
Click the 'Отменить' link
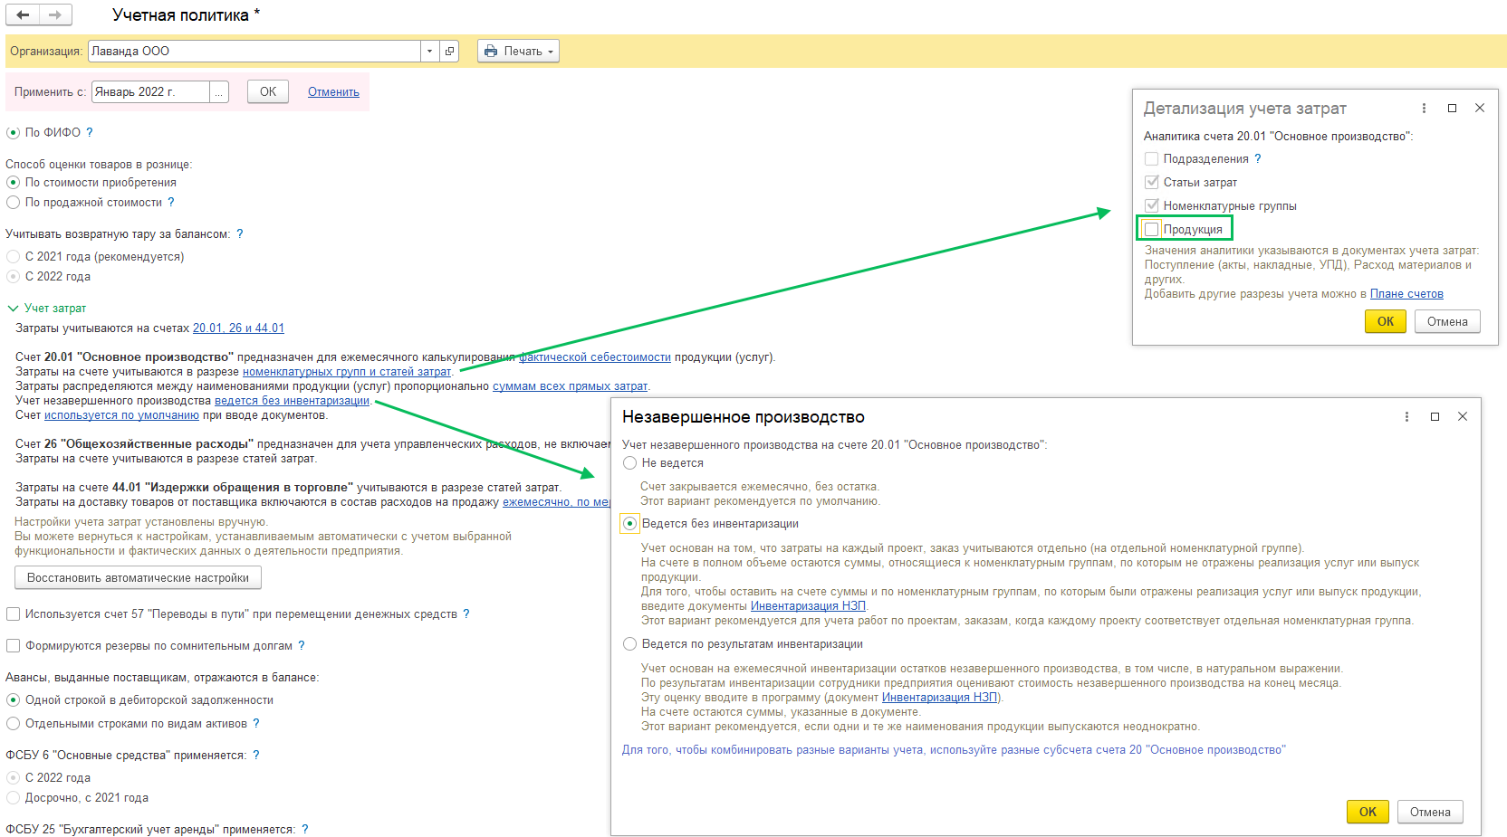333,91
